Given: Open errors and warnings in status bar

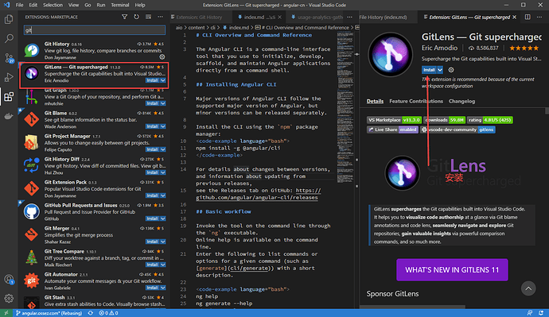Looking at the screenshot, I should click(x=108, y=313).
